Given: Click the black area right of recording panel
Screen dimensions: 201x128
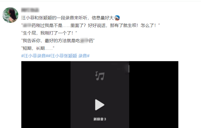Looking at the screenshot, I should coord(154,95).
